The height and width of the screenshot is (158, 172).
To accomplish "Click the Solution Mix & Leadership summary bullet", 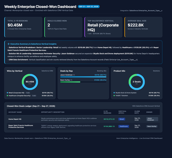I will pyautogui.click(x=84, y=55).
